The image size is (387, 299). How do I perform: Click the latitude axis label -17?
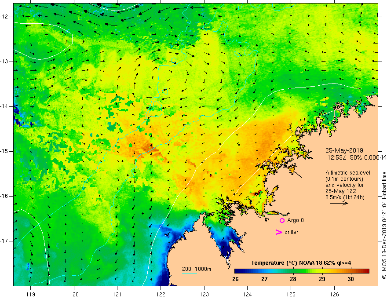[x=5, y=241]
